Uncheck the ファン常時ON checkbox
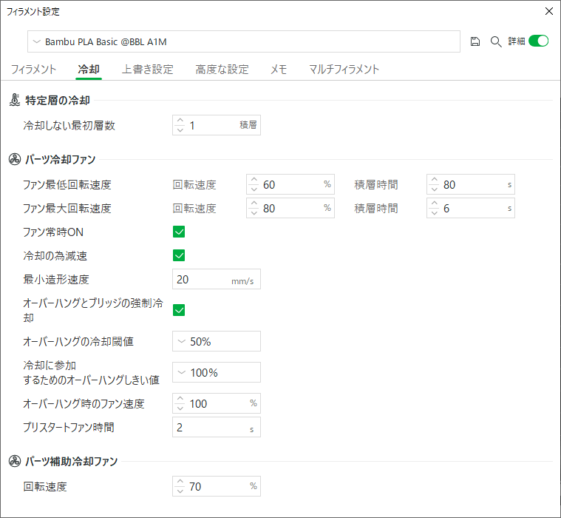Image resolution: width=561 pixels, height=518 pixels. 179,232
